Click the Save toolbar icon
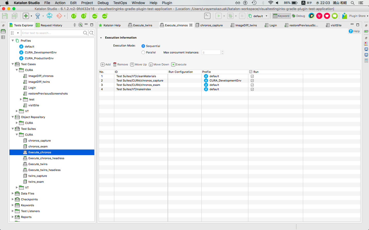 coord(5,16)
